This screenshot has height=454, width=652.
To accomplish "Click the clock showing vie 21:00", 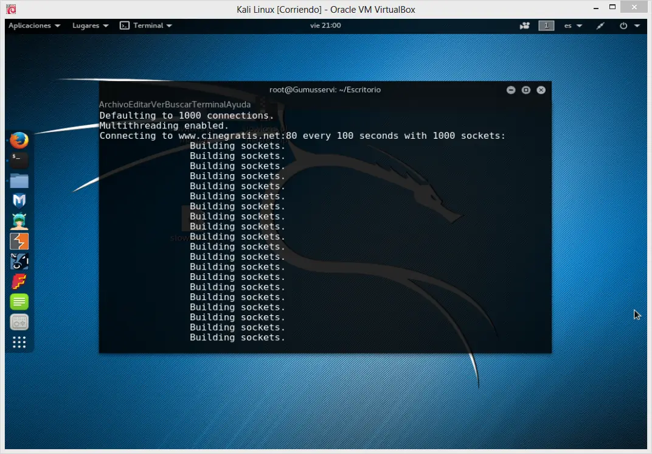I will (x=325, y=26).
